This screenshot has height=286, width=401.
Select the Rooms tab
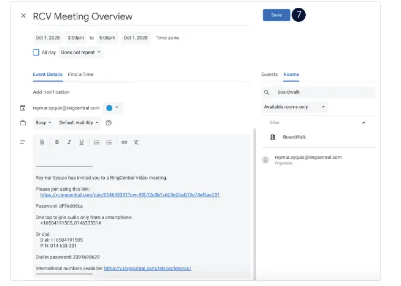(x=291, y=74)
